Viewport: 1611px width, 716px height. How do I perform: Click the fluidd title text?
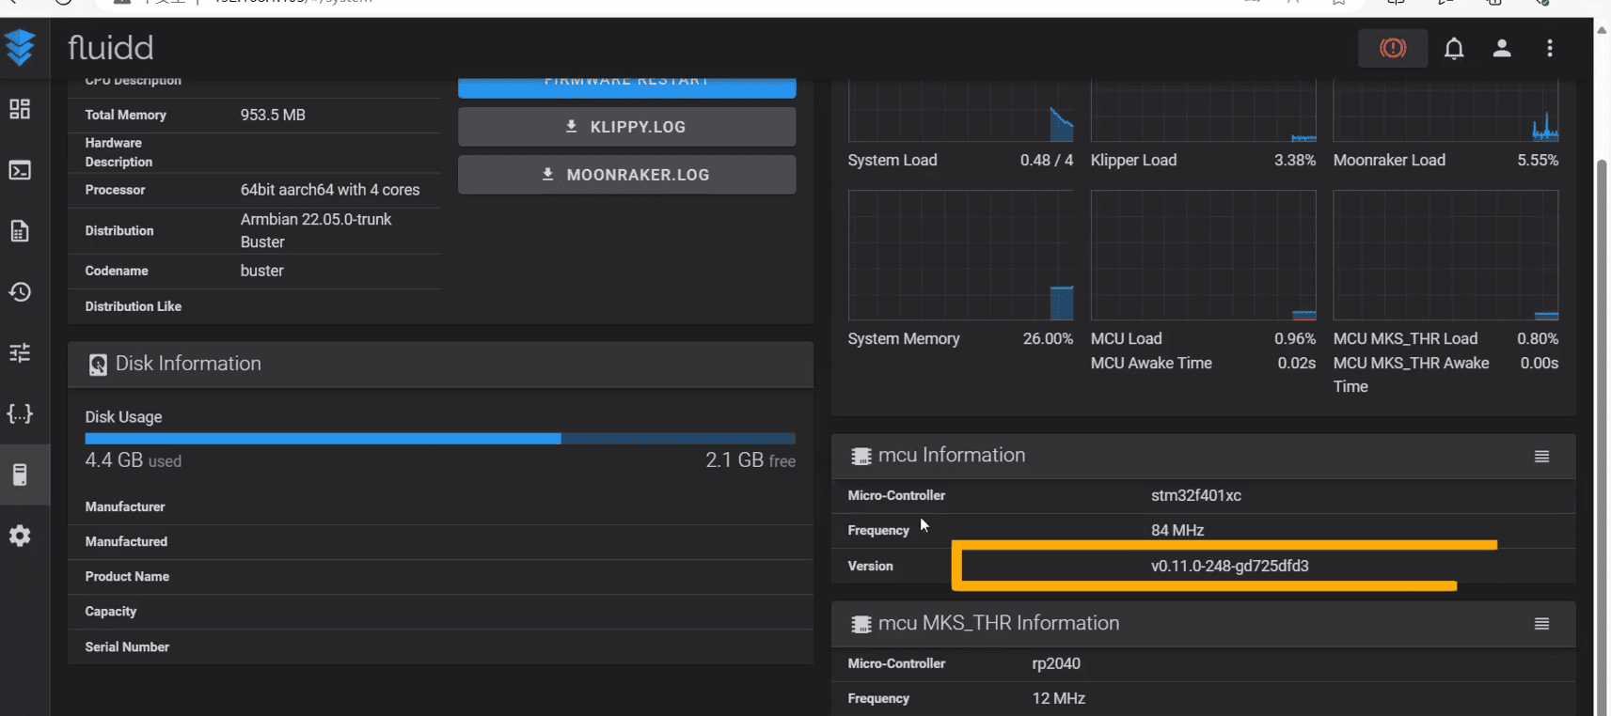(110, 47)
